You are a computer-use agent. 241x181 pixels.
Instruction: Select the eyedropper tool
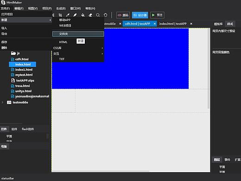tap(68, 15)
